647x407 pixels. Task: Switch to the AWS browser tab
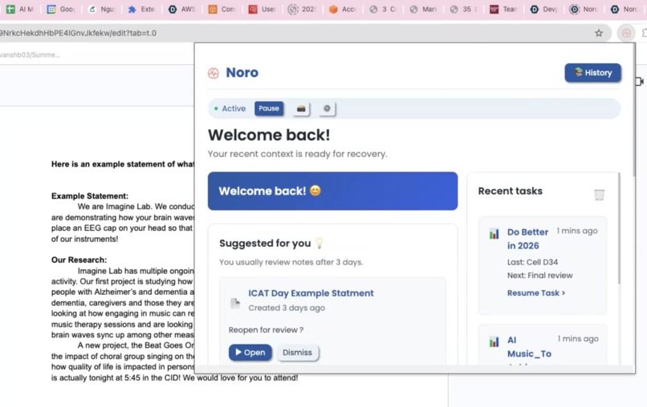182,9
